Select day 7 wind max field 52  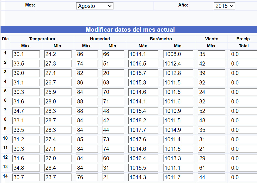click(x=212, y=111)
